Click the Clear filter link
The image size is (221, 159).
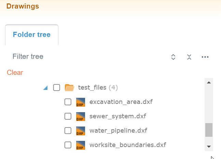tap(15, 72)
